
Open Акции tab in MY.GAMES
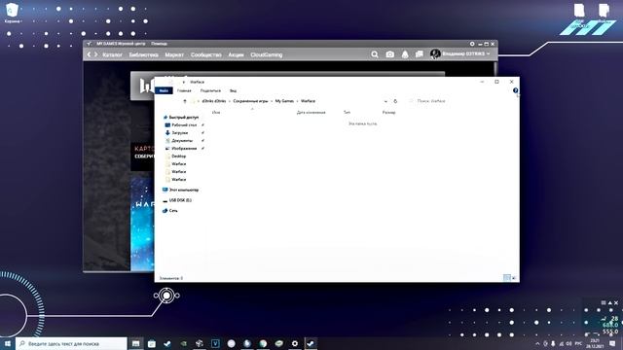click(236, 54)
